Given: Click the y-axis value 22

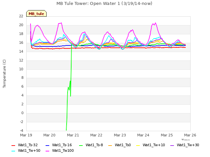Looking at the screenshot, I should [21, 16].
